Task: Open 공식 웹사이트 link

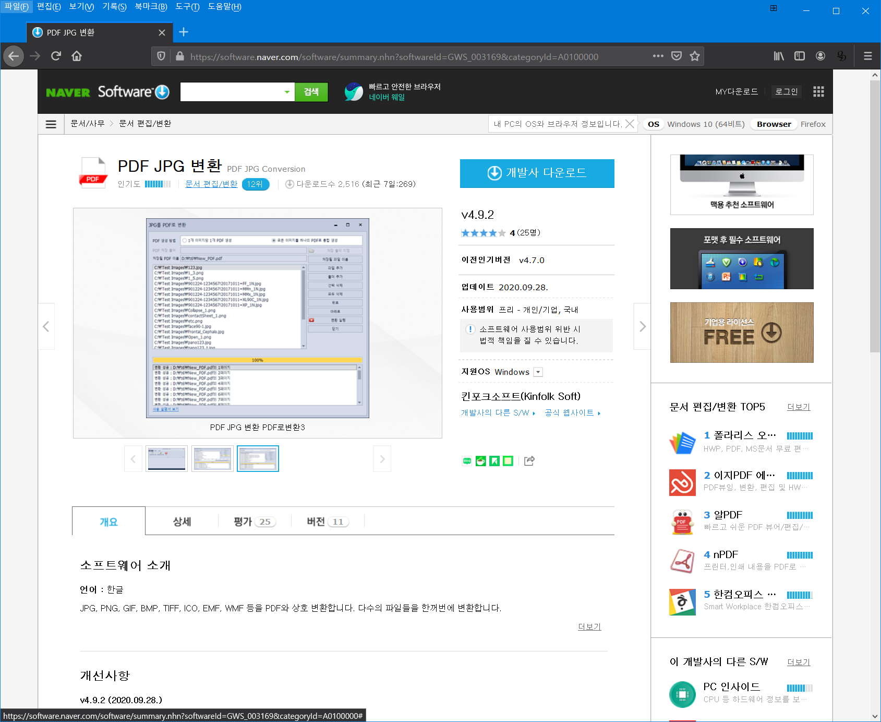Action: coord(572,412)
